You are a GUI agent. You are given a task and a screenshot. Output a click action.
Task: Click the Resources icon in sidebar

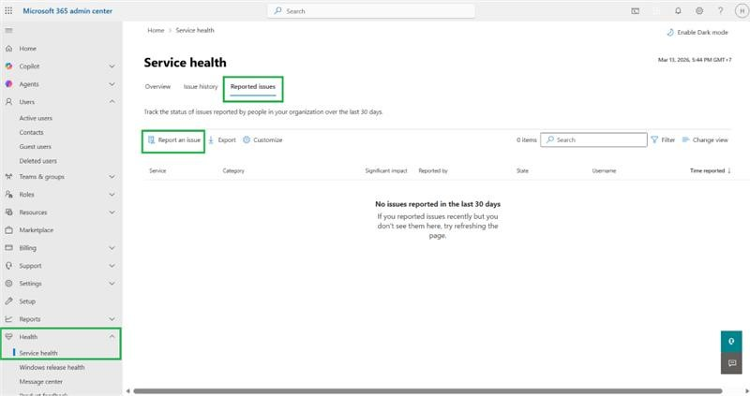click(x=8, y=213)
